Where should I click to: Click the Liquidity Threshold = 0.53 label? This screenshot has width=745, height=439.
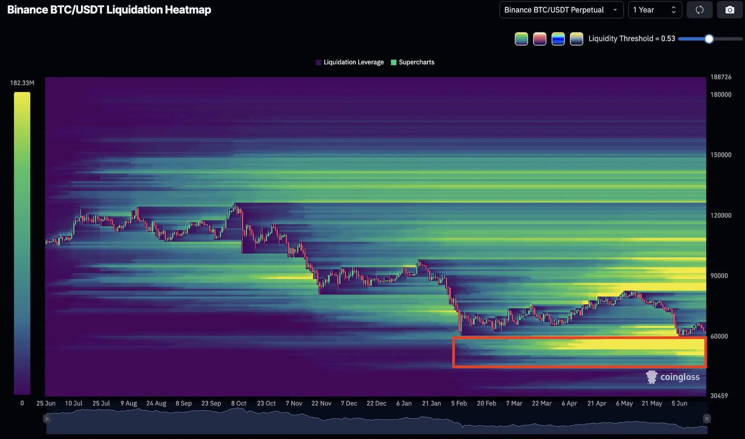coord(632,39)
